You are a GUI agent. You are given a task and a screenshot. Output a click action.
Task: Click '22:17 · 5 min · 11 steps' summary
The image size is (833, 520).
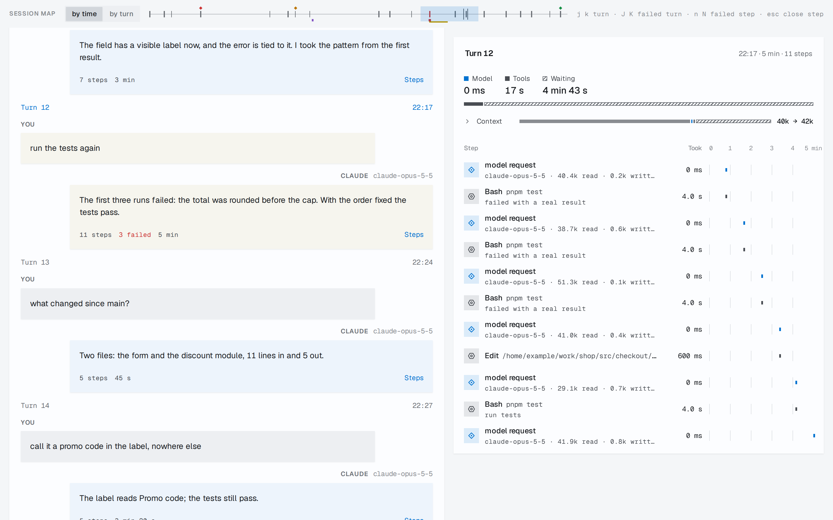point(775,54)
